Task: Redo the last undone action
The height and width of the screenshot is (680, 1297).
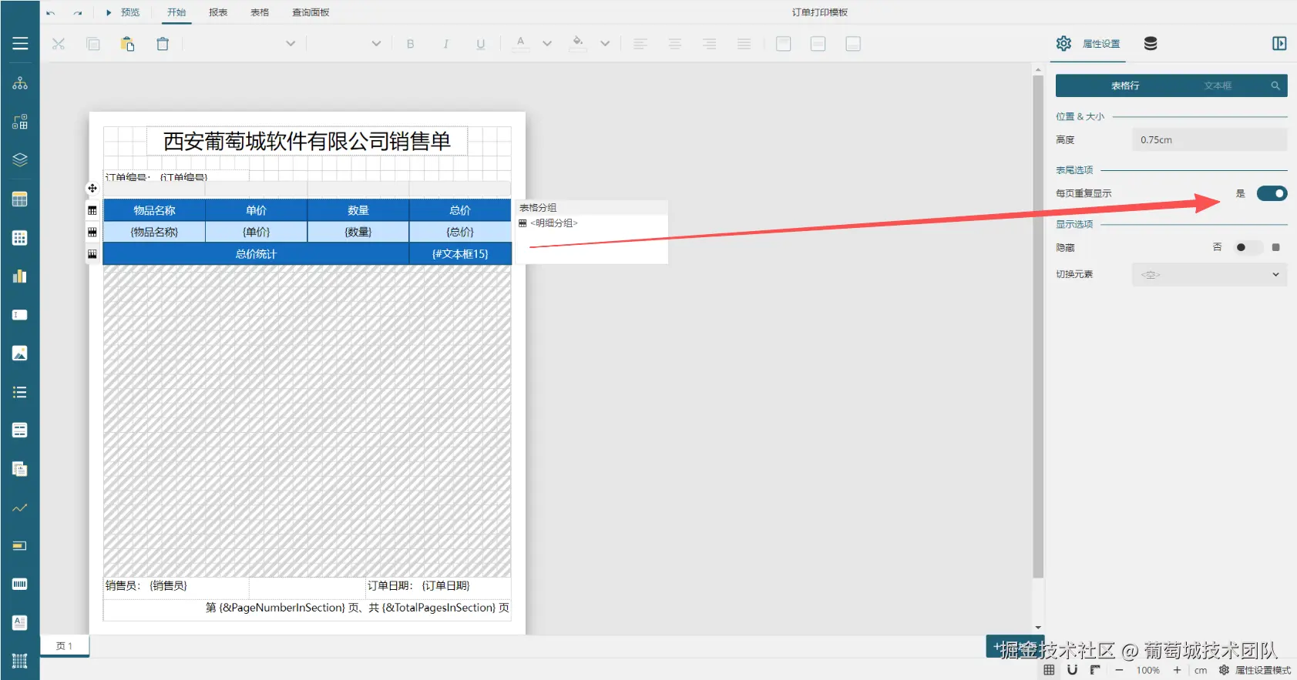Action: click(x=78, y=13)
